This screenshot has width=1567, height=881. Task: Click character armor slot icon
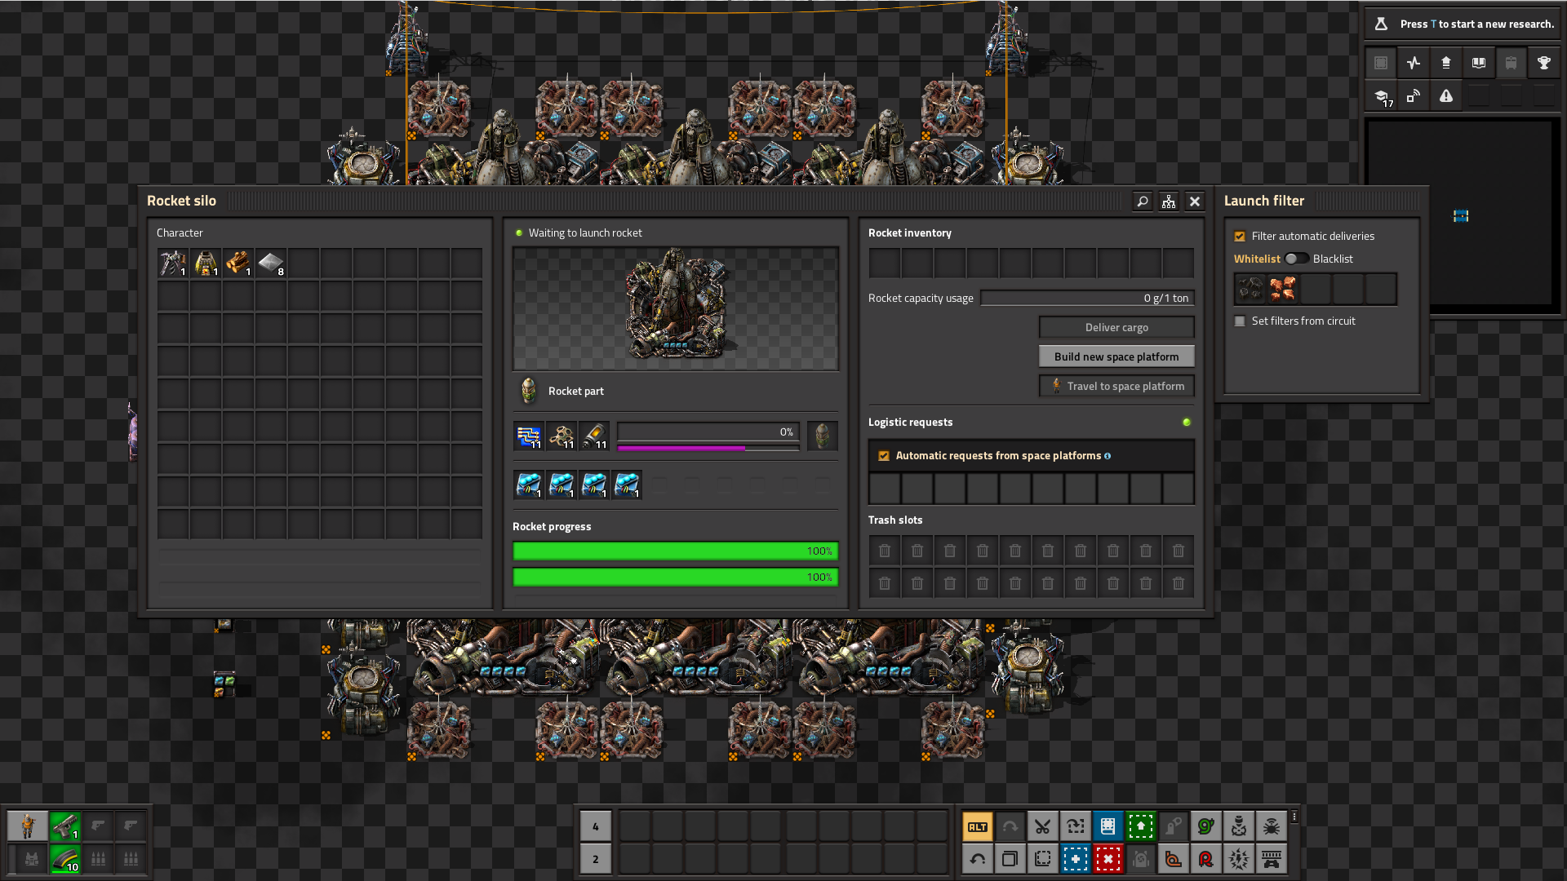pos(31,859)
